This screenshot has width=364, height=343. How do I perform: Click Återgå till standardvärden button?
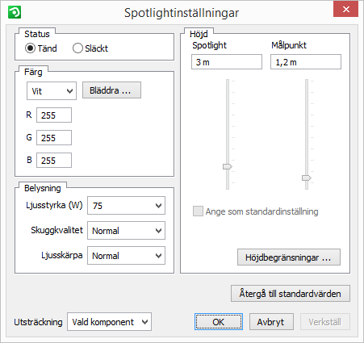click(291, 294)
